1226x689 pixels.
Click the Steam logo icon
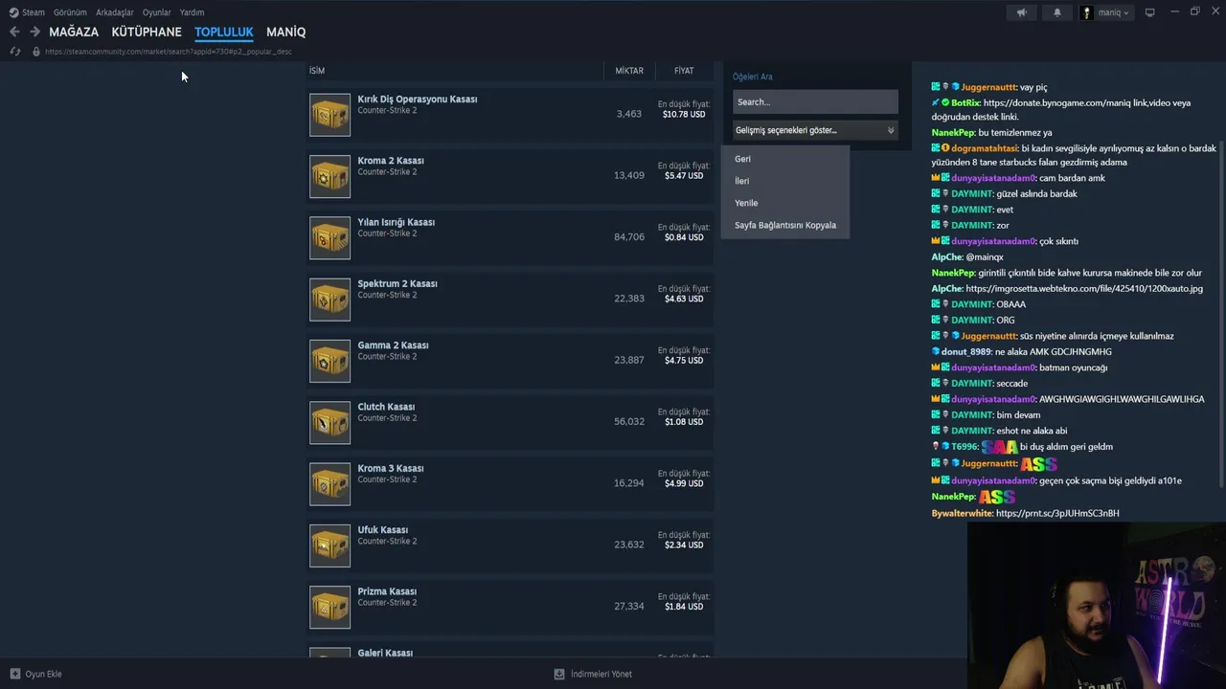pos(13,12)
